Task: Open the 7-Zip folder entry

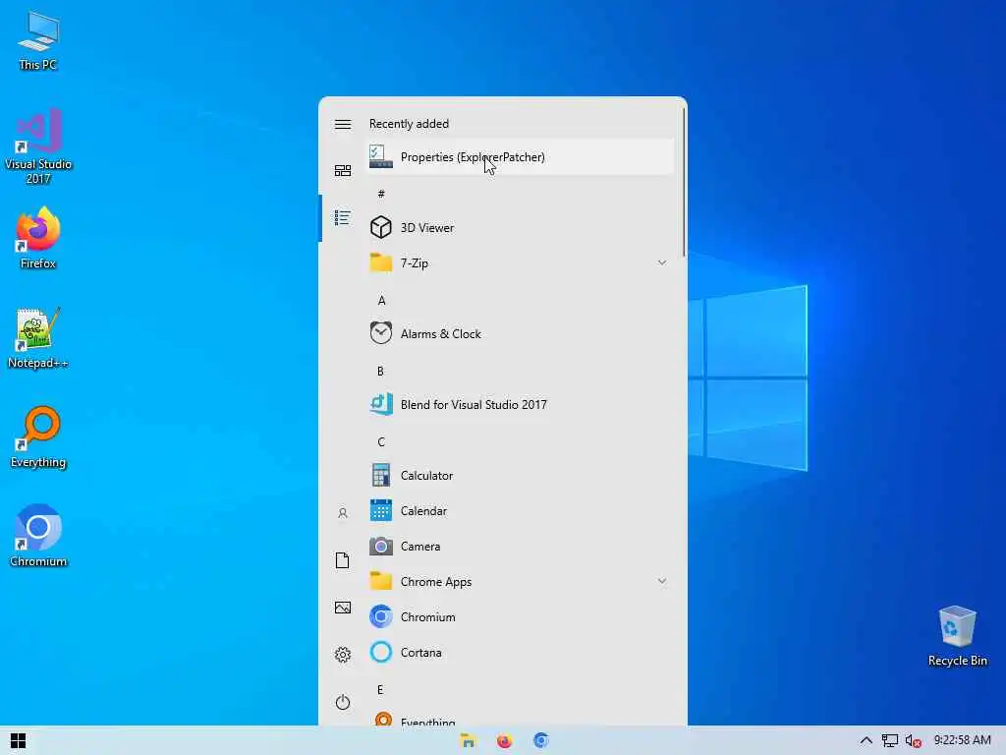Action: 520,262
